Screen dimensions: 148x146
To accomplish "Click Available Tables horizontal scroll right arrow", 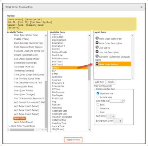I will [x=43, y=130].
